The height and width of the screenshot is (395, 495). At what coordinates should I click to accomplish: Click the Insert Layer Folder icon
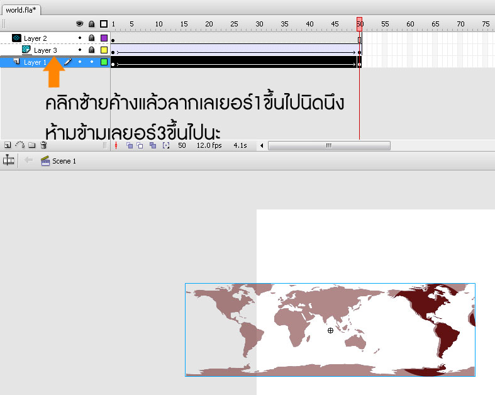[x=32, y=145]
